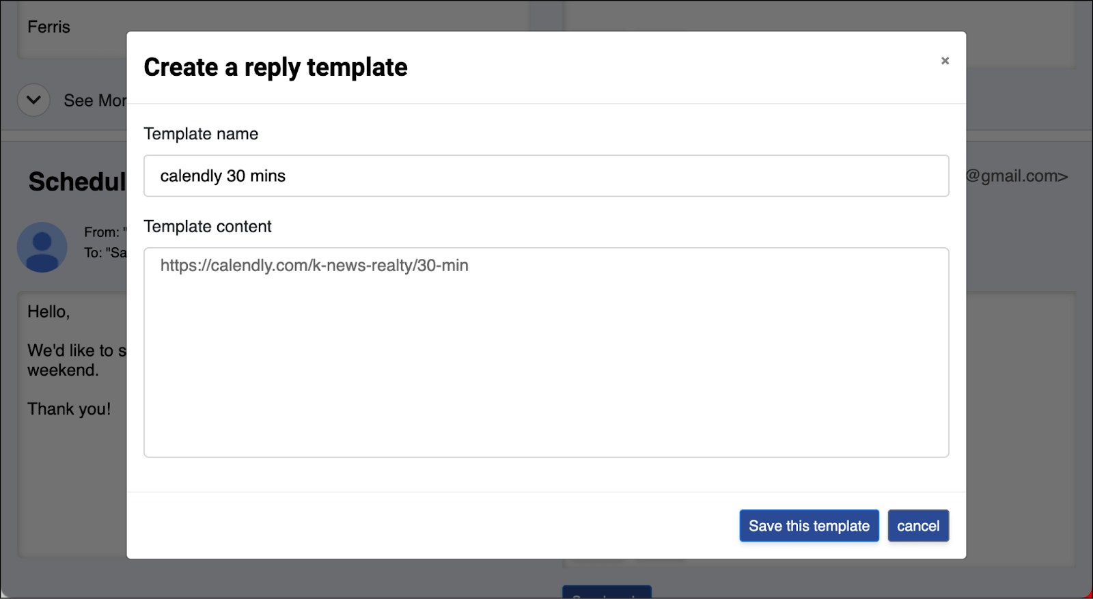The height and width of the screenshot is (599, 1093).
Task: Click the @gmail.com sender address
Action: (x=1016, y=176)
